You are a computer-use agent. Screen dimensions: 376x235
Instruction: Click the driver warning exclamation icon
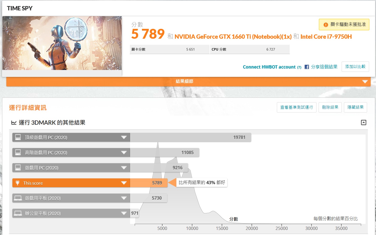[x=326, y=25]
